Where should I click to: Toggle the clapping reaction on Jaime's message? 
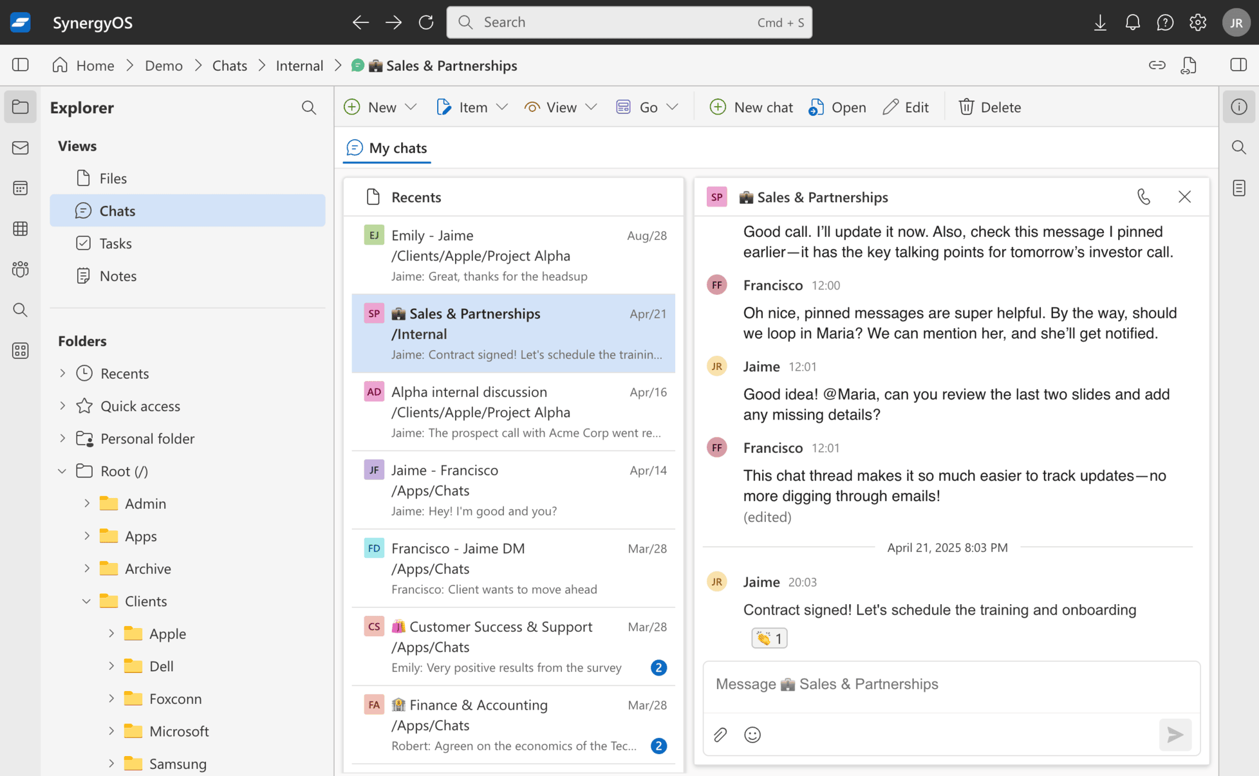pyautogui.click(x=769, y=638)
